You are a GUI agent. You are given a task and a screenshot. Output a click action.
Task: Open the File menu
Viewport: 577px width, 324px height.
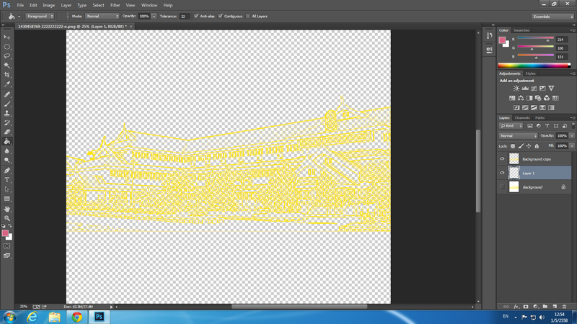[20, 5]
